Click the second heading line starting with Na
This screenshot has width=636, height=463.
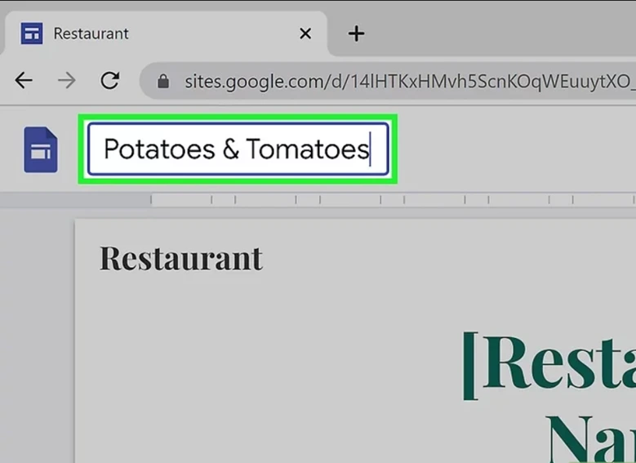click(x=589, y=439)
